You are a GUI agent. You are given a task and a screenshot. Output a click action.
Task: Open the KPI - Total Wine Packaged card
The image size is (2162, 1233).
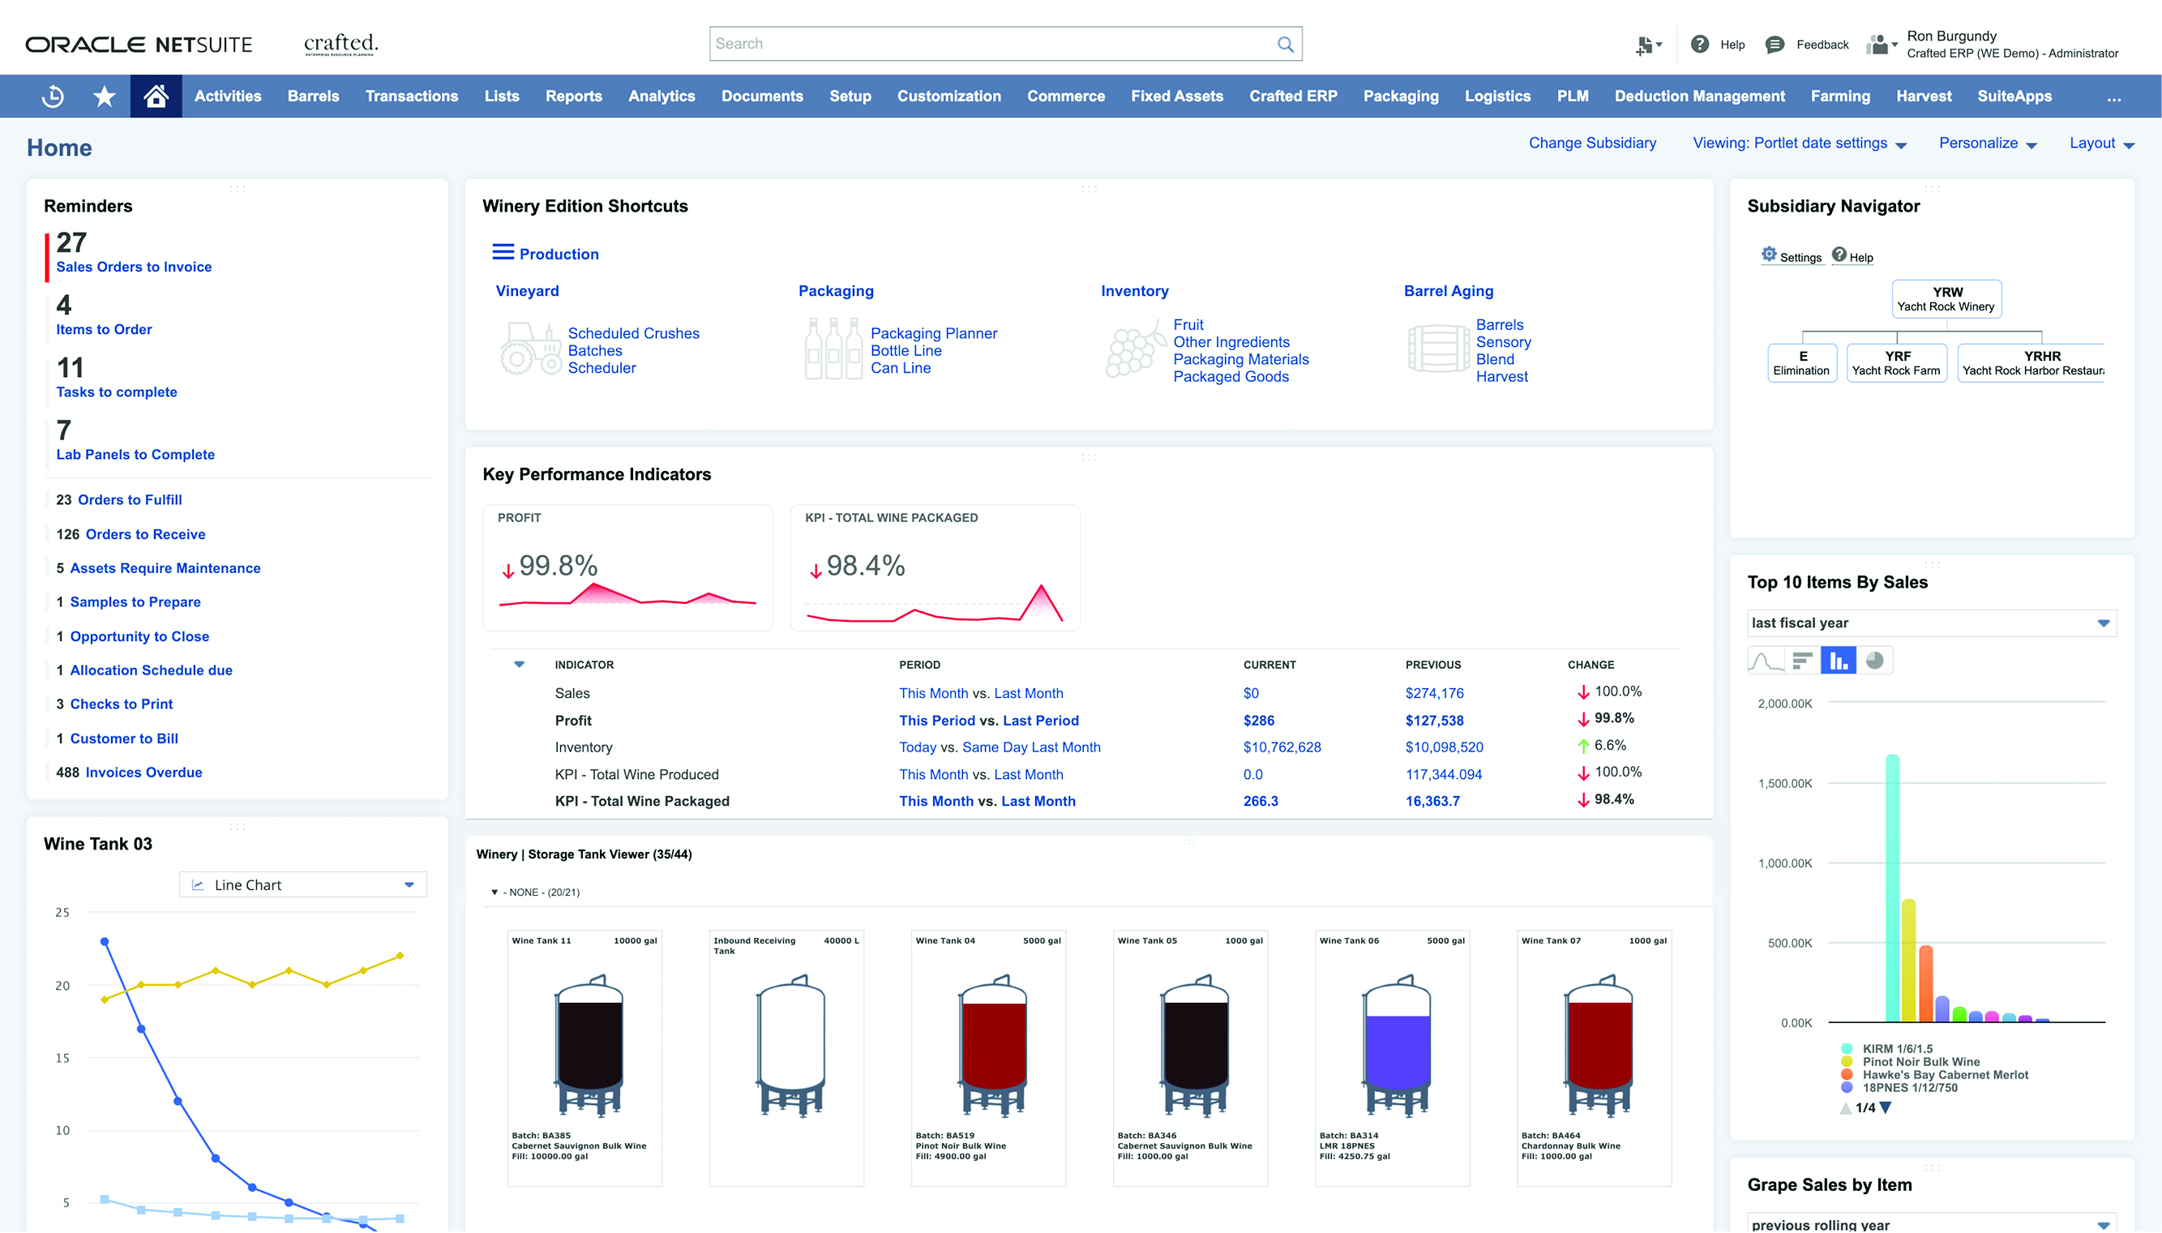(935, 567)
